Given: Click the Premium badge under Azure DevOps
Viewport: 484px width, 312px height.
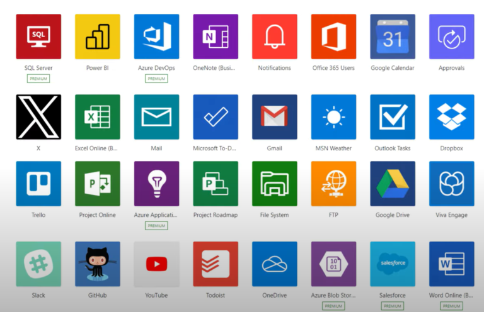Looking at the screenshot, I should click(x=156, y=79).
